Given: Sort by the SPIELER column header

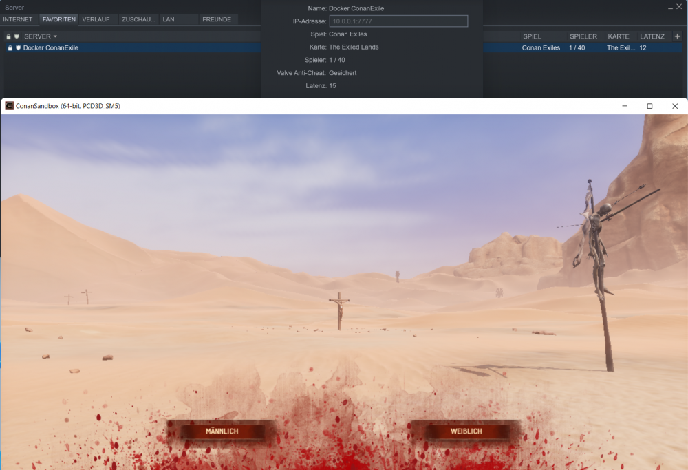Looking at the screenshot, I should pos(583,36).
